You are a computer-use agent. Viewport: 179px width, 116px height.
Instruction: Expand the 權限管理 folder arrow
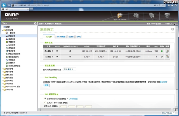[3, 72]
